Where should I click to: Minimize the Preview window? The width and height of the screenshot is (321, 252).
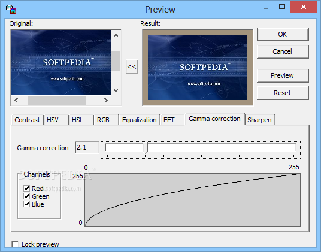[x=266, y=8]
